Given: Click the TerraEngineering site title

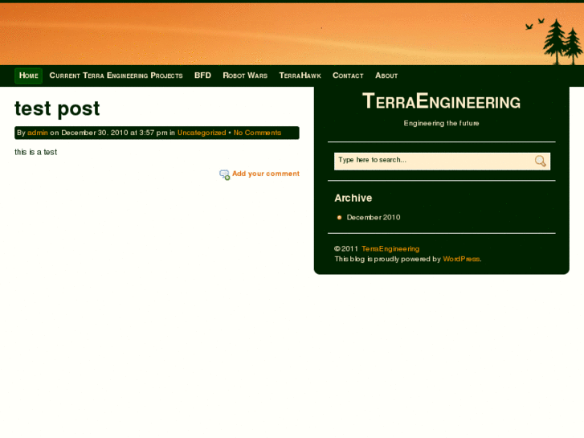Looking at the screenshot, I should [441, 101].
